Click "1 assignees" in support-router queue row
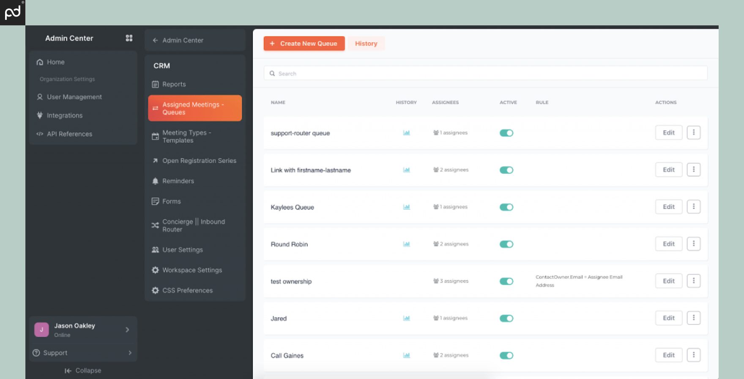 tap(450, 133)
